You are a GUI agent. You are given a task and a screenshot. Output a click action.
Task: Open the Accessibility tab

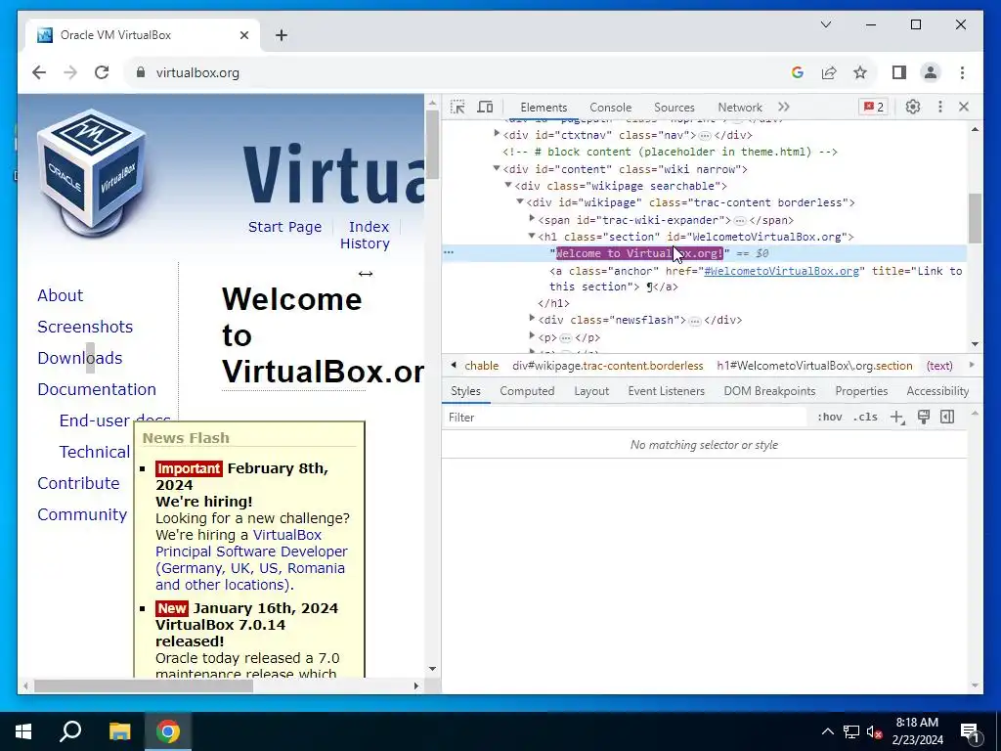click(x=937, y=391)
